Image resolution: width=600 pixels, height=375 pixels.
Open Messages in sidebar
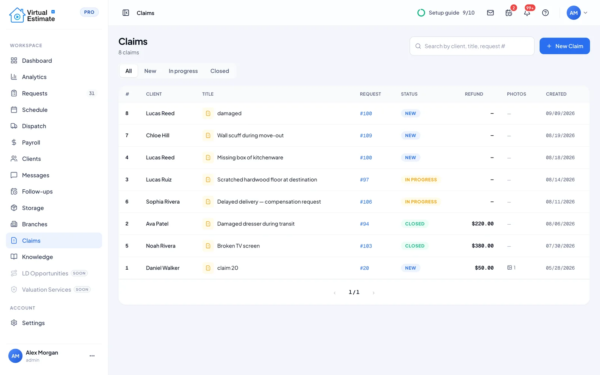click(x=54, y=175)
